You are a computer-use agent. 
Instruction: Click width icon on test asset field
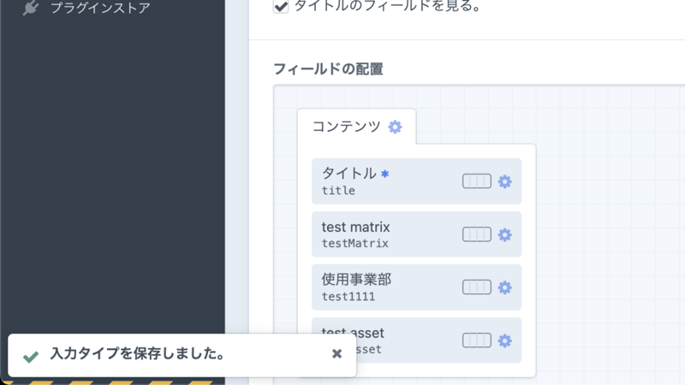pyautogui.click(x=477, y=341)
